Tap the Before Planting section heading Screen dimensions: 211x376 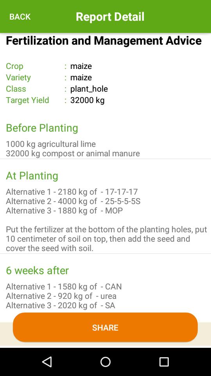[42, 128]
